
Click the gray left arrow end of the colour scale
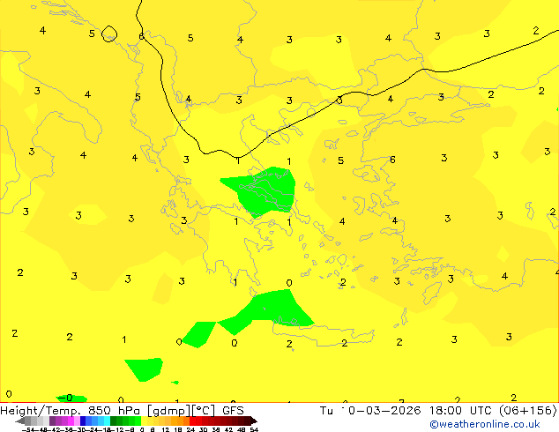[x=20, y=421]
